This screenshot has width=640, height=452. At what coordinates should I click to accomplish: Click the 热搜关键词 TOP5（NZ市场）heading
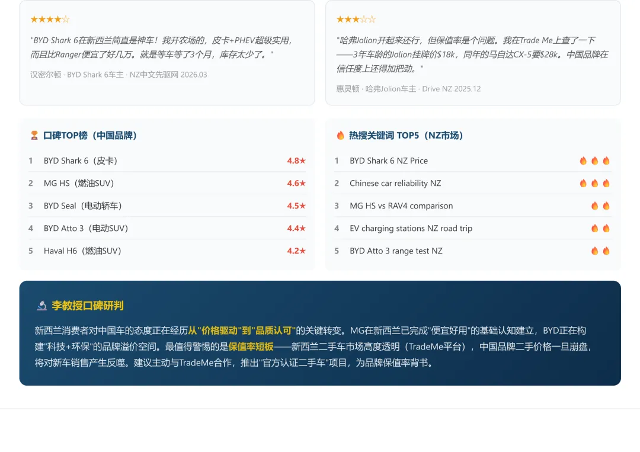click(406, 136)
